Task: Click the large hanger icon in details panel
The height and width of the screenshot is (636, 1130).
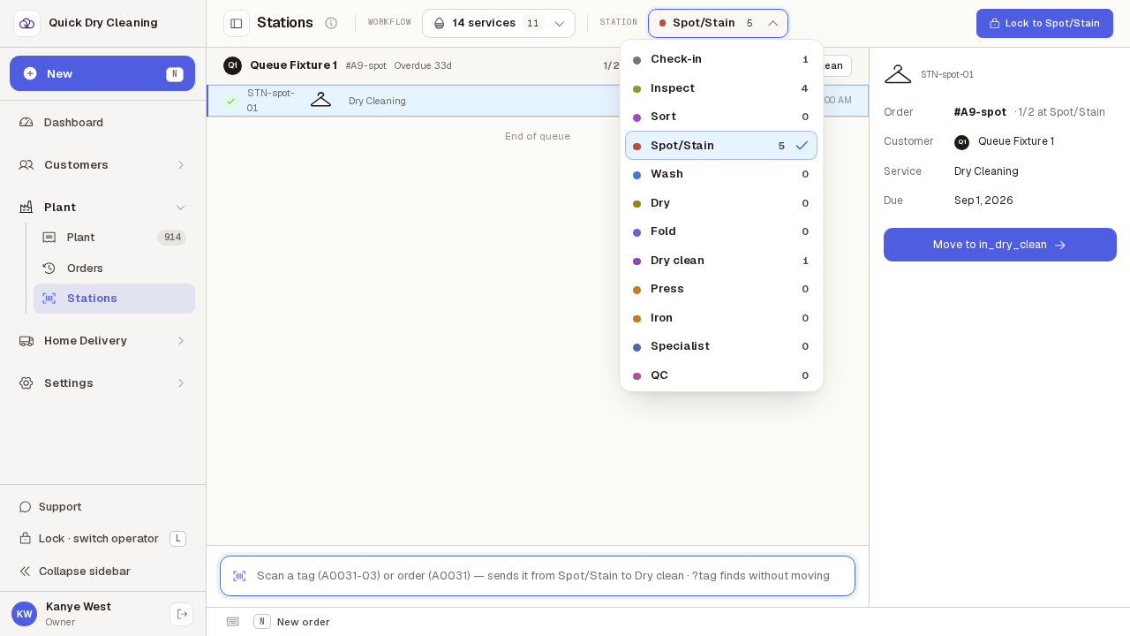Action: coord(898,74)
